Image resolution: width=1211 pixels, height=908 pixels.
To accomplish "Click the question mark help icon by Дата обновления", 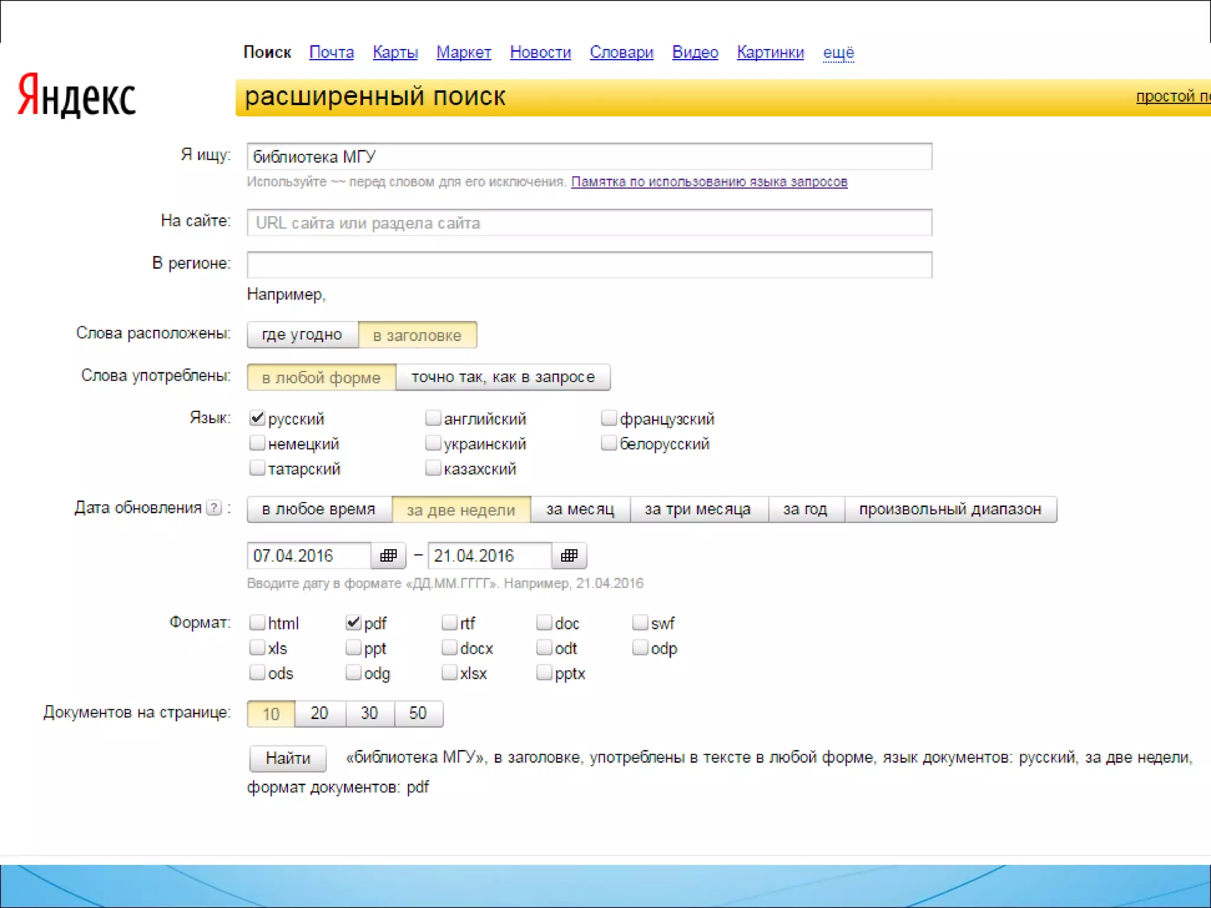I will pyautogui.click(x=214, y=508).
